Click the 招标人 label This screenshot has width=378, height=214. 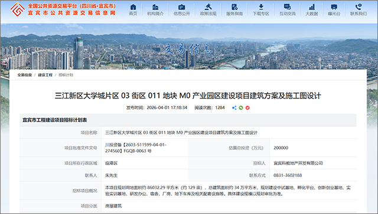point(259,163)
